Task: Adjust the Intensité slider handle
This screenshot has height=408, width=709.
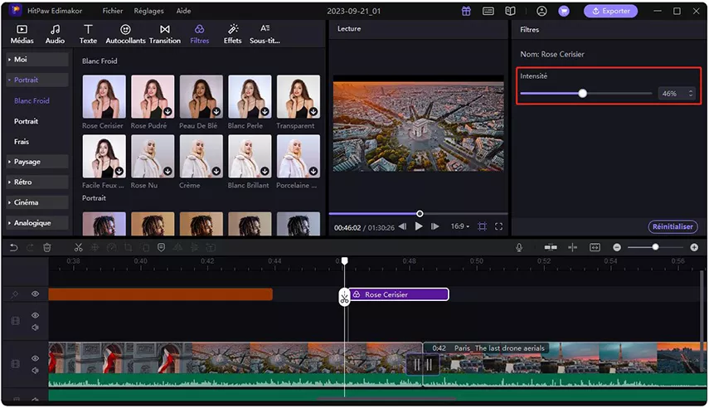Action: coord(582,93)
